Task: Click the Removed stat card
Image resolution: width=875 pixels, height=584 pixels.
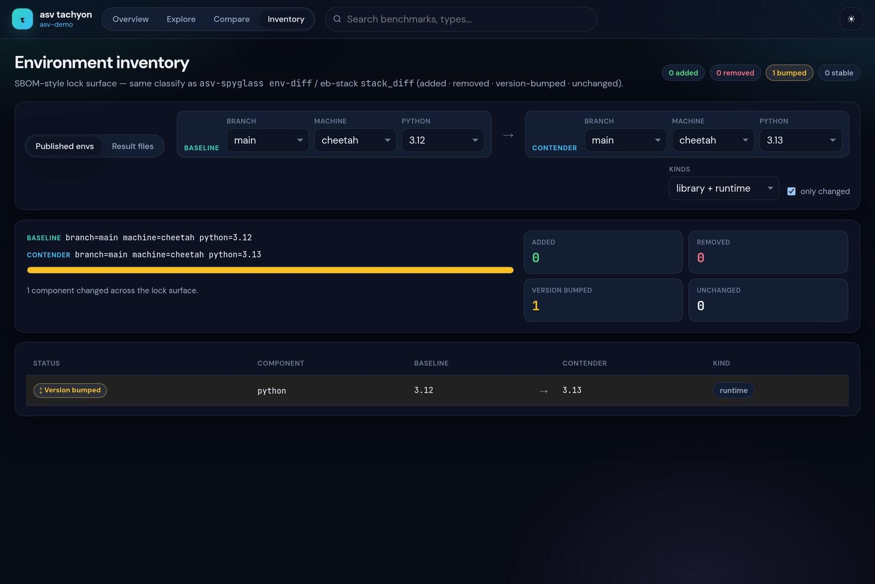Action: [x=768, y=252]
